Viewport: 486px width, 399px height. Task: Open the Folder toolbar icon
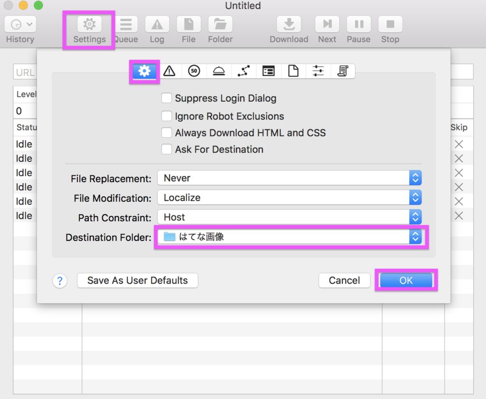(220, 24)
